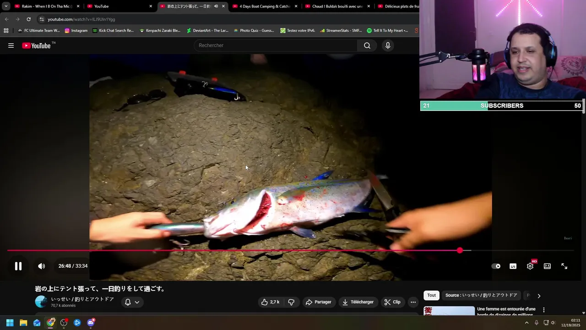
Task: Switch to the plain YouTube browser tab
Action: coord(119,6)
